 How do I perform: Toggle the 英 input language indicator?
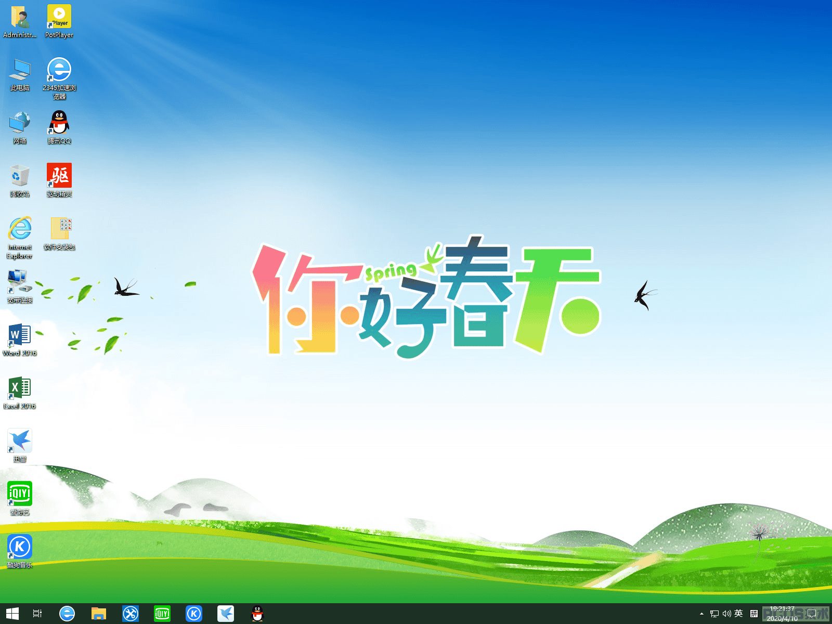click(738, 614)
